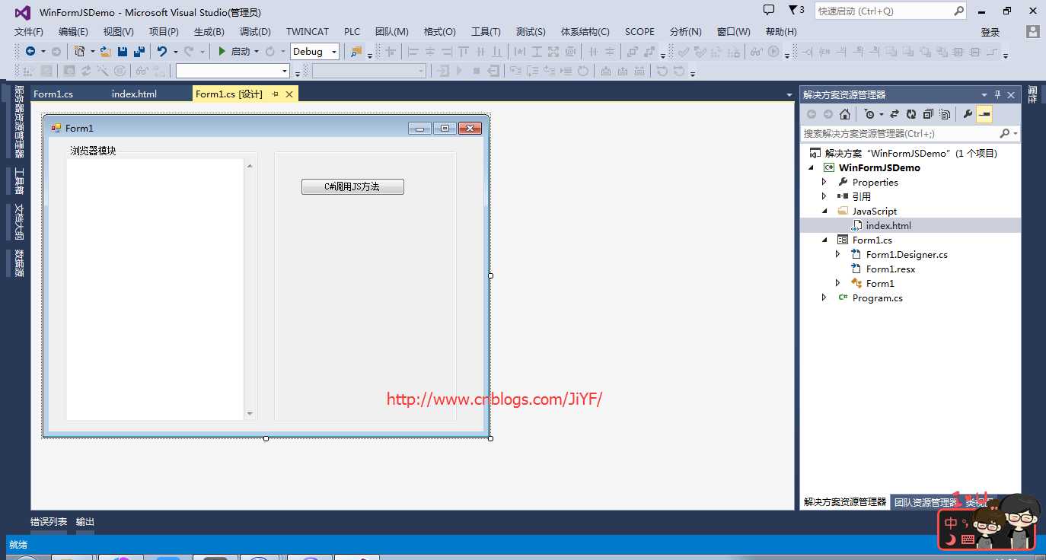
Task: Toggle Preview Selected Items highlighted icon
Action: click(984, 114)
